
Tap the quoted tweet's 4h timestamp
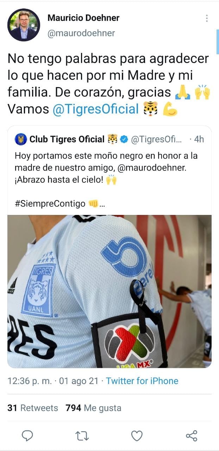199,140
